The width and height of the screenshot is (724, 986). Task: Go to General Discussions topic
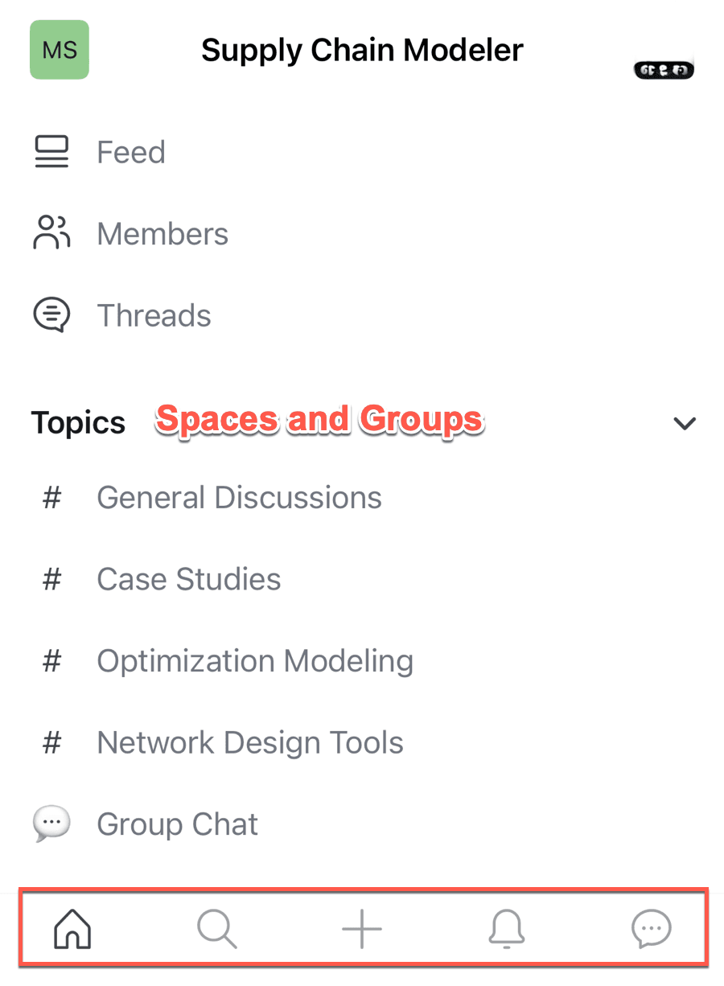[x=239, y=498]
